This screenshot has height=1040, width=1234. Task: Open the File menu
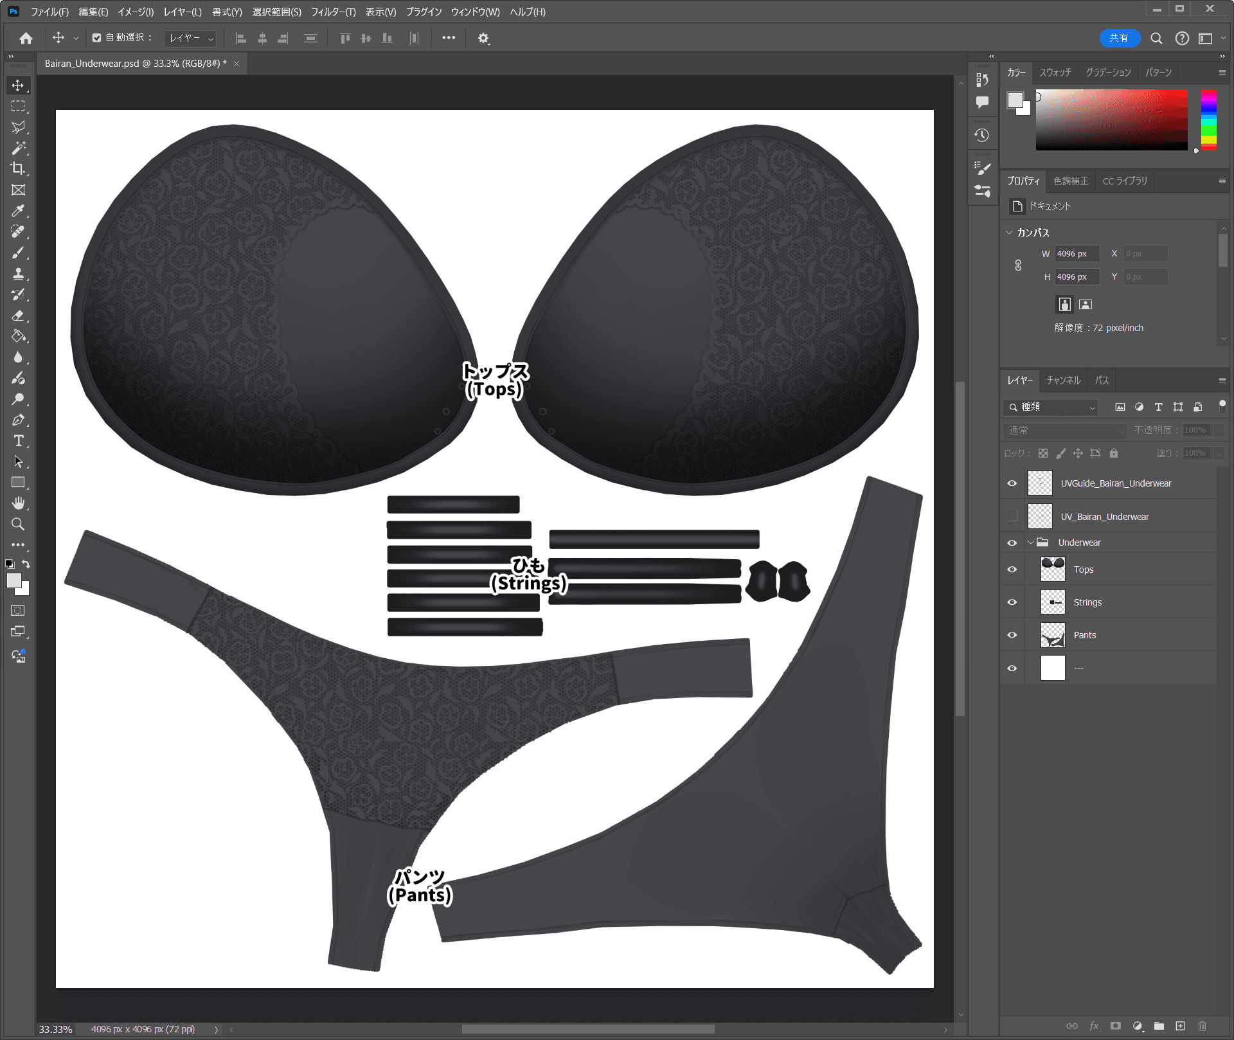click(49, 12)
